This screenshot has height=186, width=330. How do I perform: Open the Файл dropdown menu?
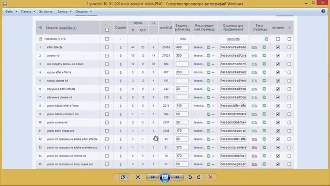pos(11,11)
